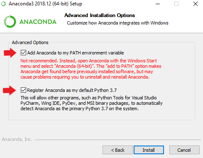Click the red Not recommended warning text
The image size is (203, 158).
[91, 69]
